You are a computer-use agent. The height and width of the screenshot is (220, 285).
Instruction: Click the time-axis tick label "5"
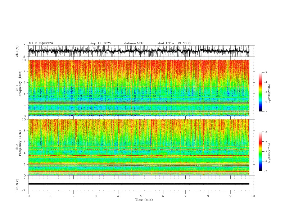(141, 196)
